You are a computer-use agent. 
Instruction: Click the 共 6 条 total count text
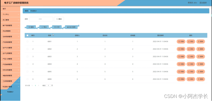(x=27, y=85)
